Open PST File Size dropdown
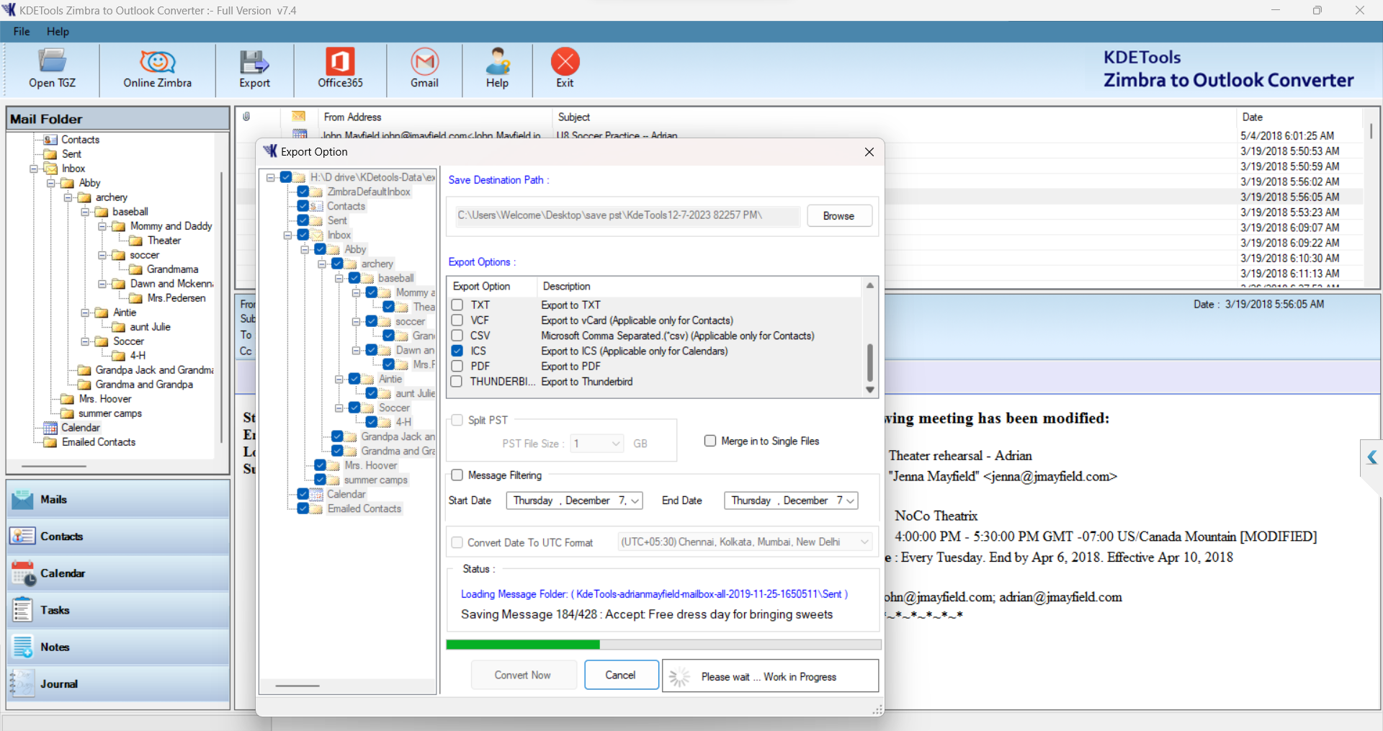Screen dimensions: 1383x731 (x=616, y=444)
